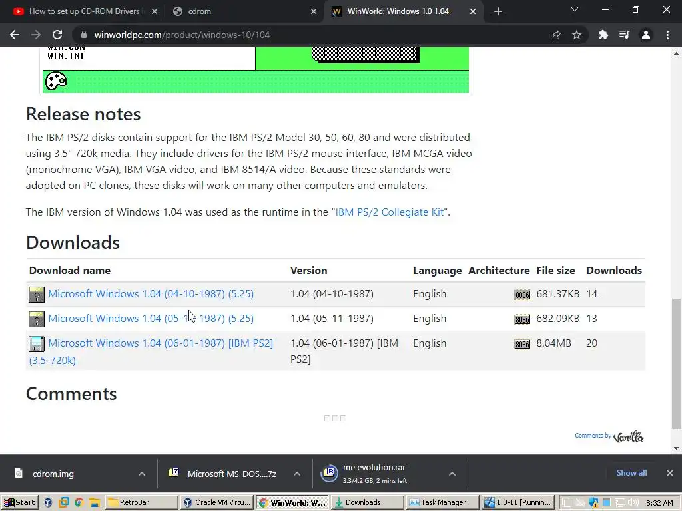This screenshot has width=682, height=511.
Task: Click the 8:32 AM taskbar clock
Action: (x=659, y=503)
